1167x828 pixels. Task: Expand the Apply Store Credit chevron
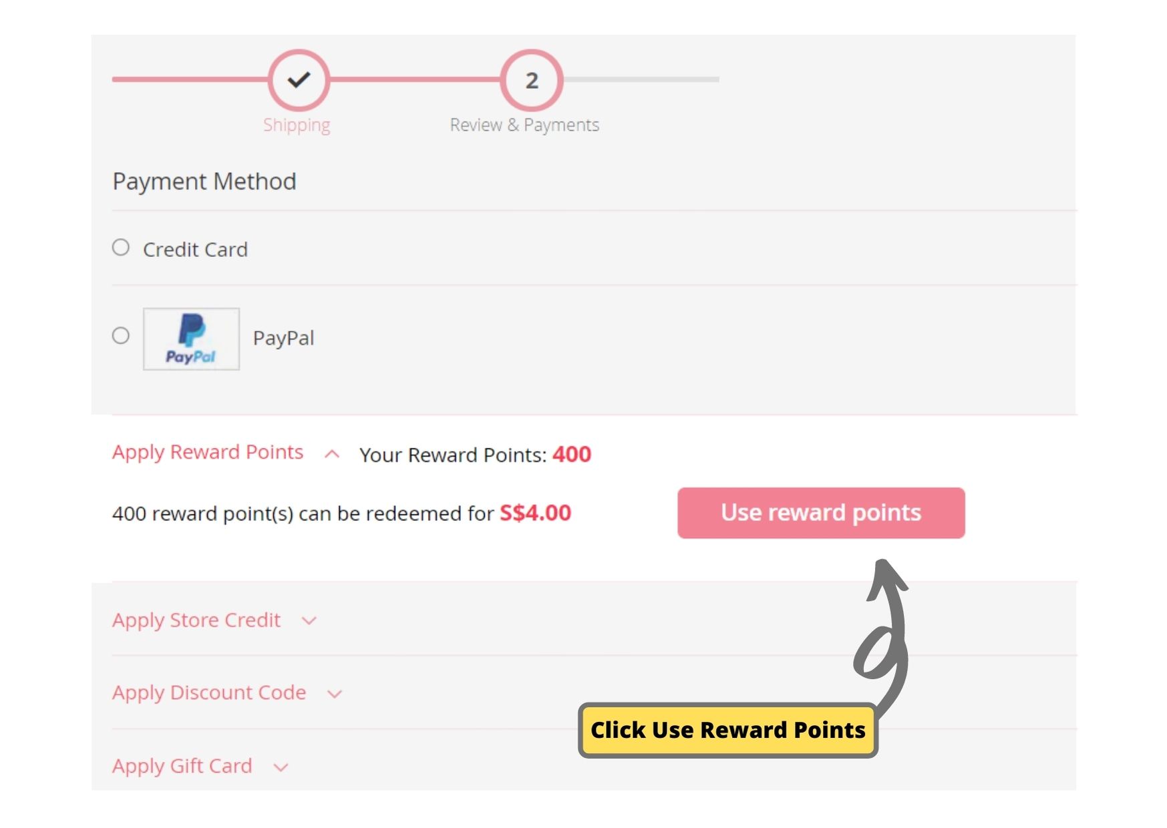click(309, 621)
